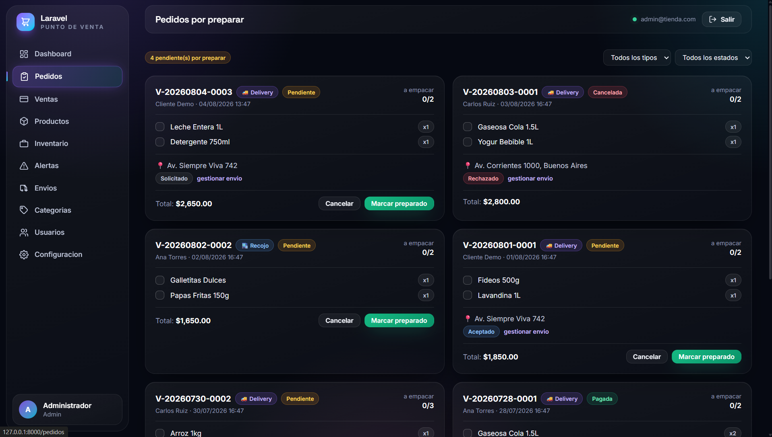The image size is (772, 437).
Task: Check the Detergente 750ml item
Action: coord(160,142)
